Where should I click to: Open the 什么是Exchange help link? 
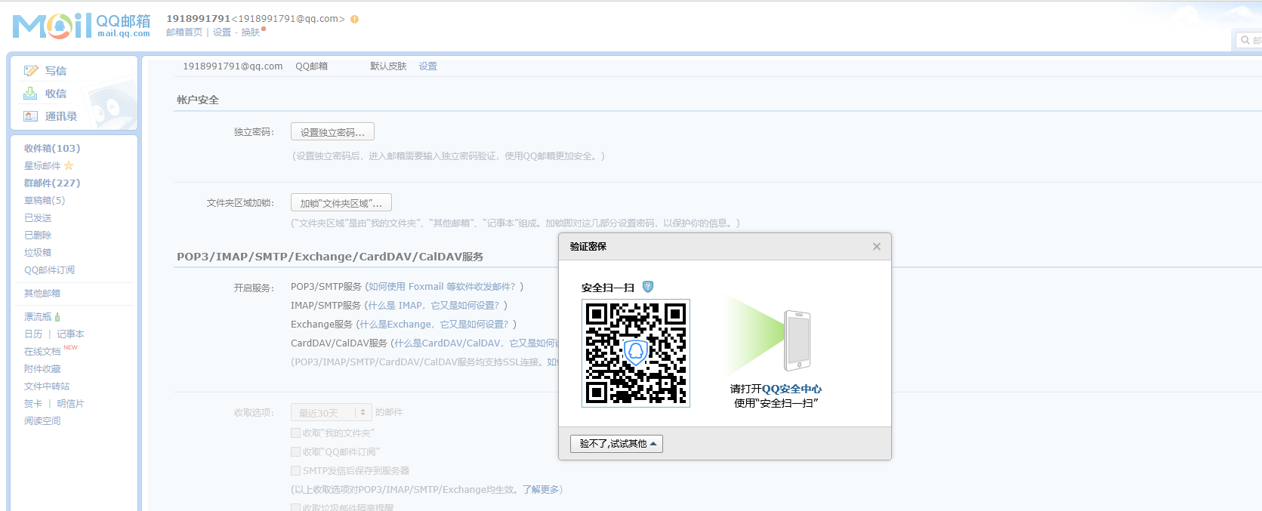pyautogui.click(x=434, y=325)
